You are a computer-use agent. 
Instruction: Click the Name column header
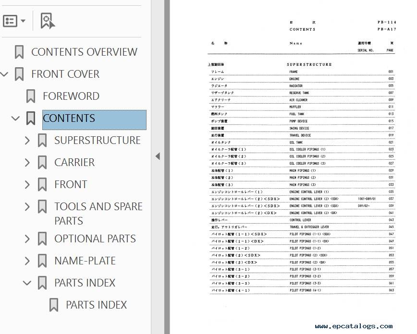pos(296,43)
